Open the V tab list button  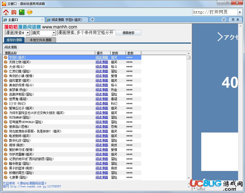(x=224, y=19)
